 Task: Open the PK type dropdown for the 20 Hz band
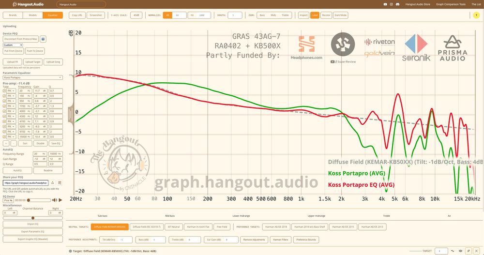(x=11, y=91)
